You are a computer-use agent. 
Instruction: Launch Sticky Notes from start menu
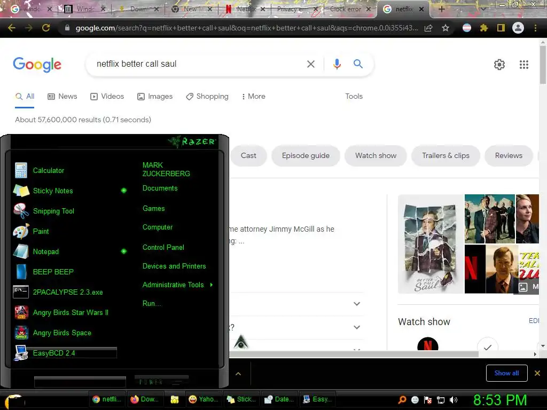point(53,191)
